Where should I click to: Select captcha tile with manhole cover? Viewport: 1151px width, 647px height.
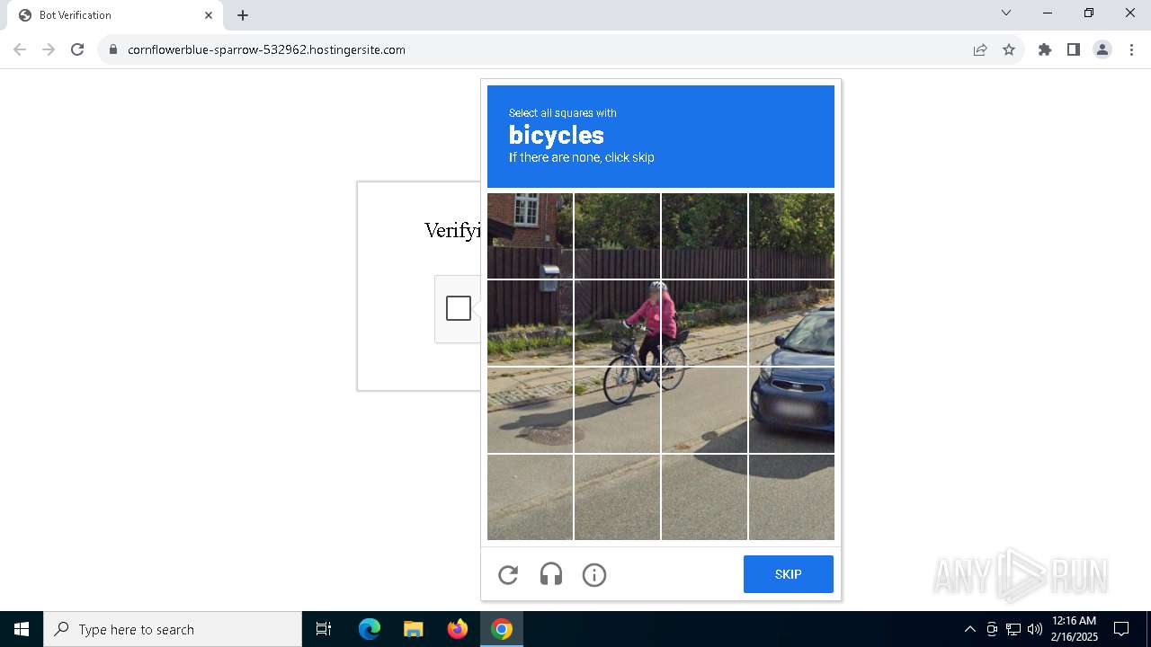coord(530,411)
